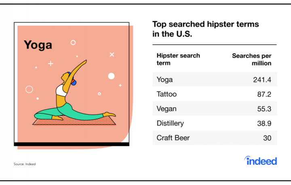Click the Hipster search term column header

178,59
